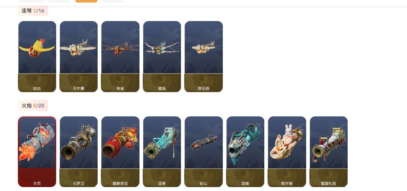Select the 兔华笼 rabbit cannon skin
The height and width of the screenshot is (191, 407).
click(287, 152)
